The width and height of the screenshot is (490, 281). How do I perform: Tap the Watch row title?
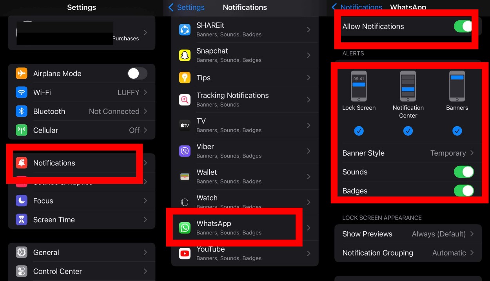point(207,198)
